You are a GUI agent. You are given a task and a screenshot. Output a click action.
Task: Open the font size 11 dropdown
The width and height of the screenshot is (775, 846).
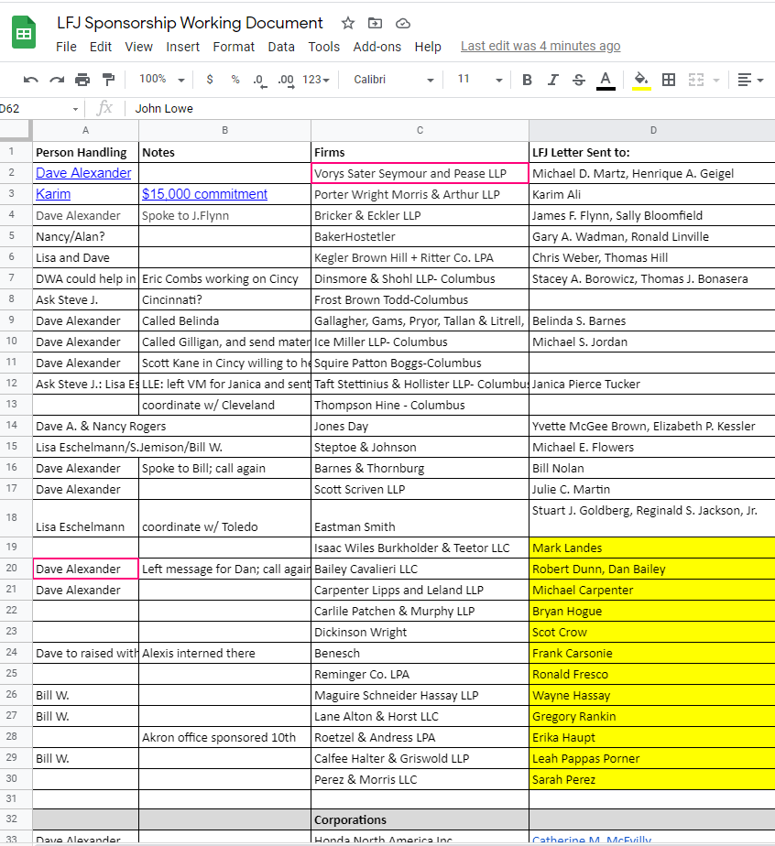(480, 80)
